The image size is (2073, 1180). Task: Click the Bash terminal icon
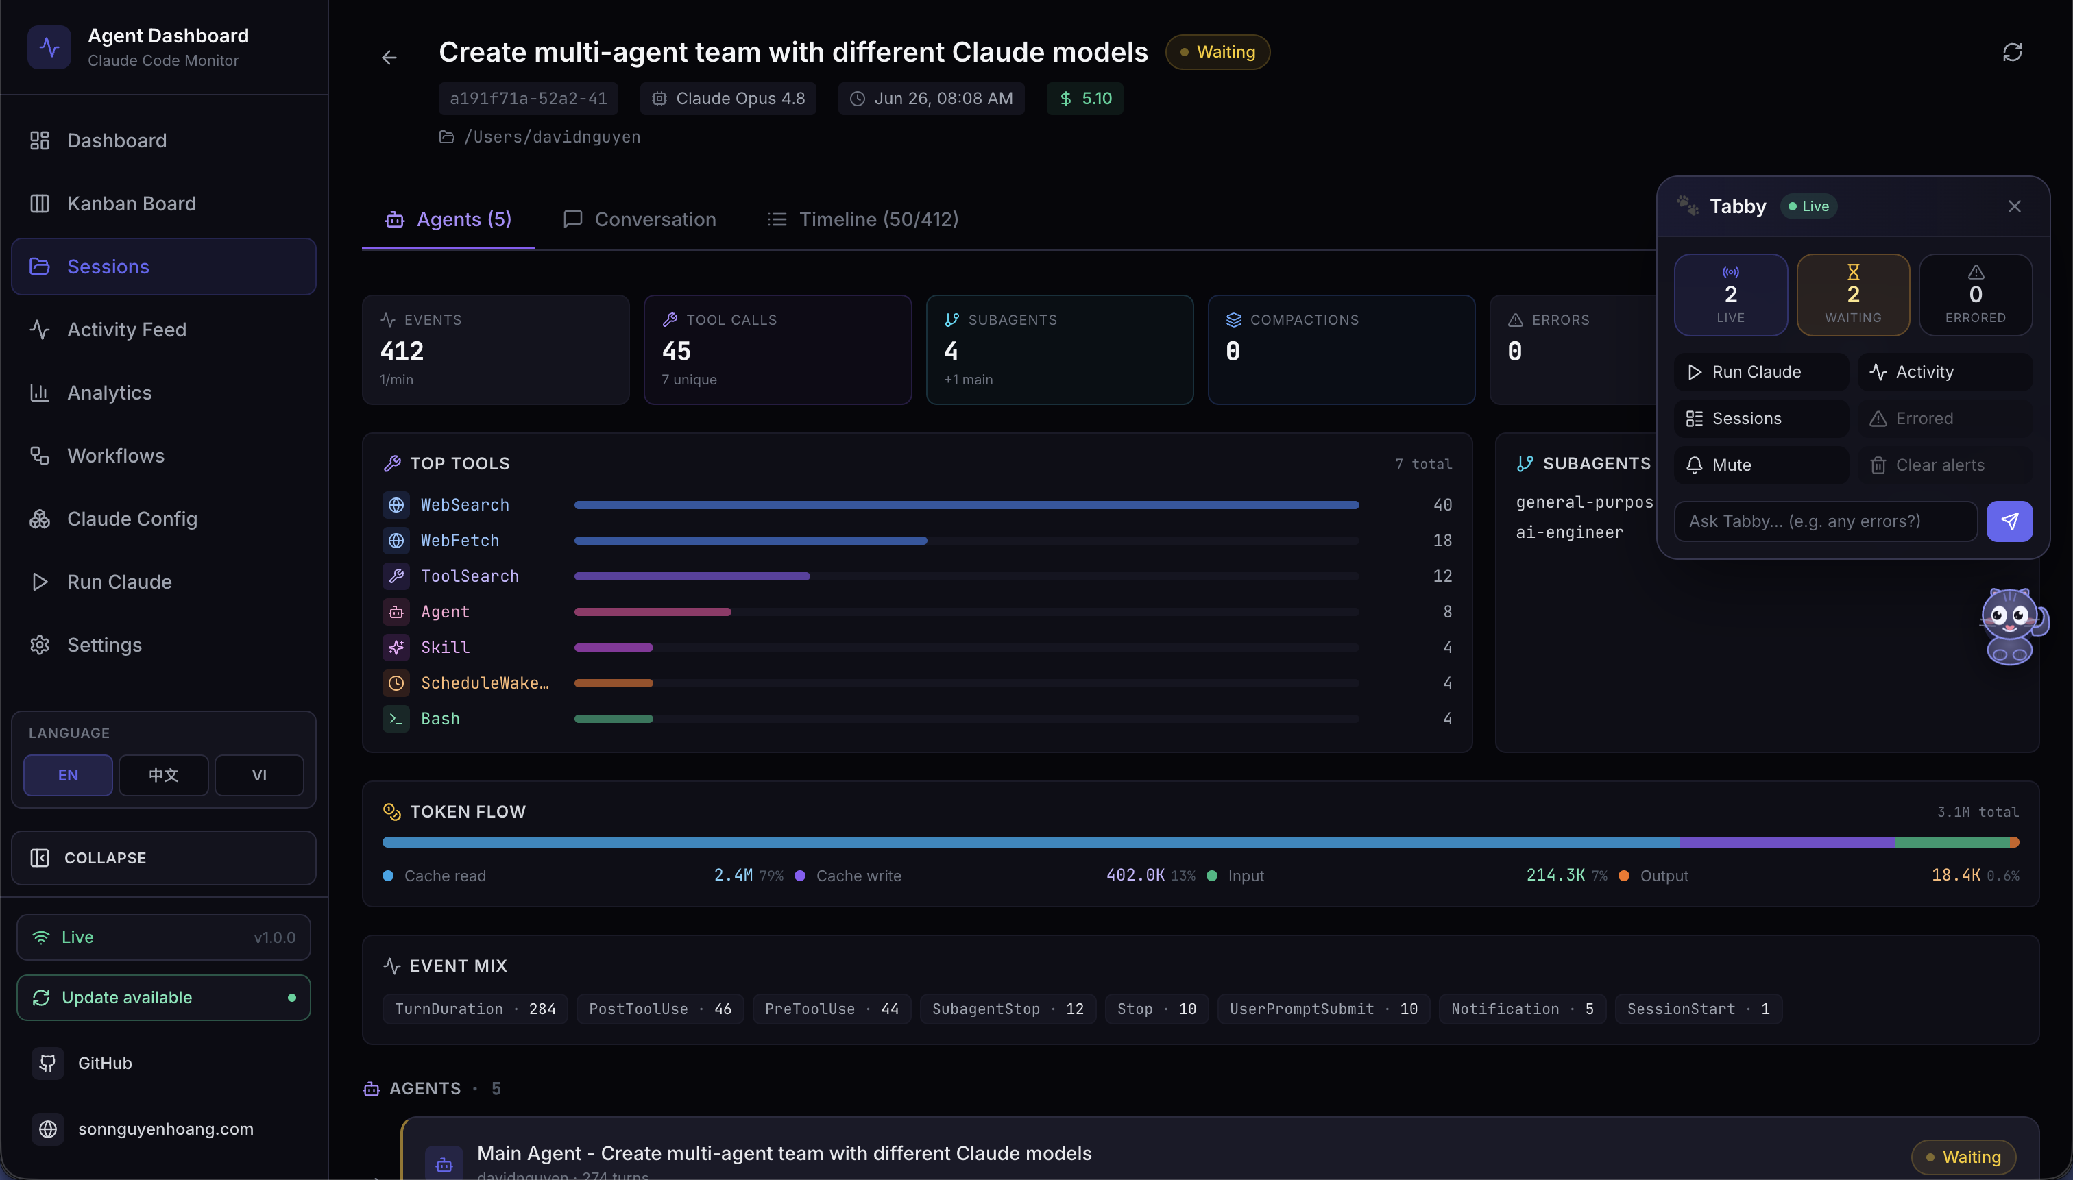pos(396,719)
